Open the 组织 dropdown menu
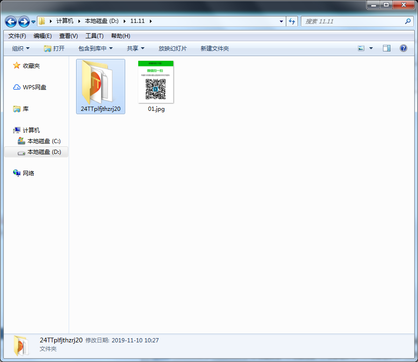Screen dimensions: 418x362 pos(21,48)
